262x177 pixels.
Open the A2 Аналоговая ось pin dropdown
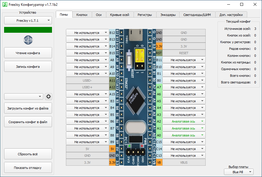point(184,122)
